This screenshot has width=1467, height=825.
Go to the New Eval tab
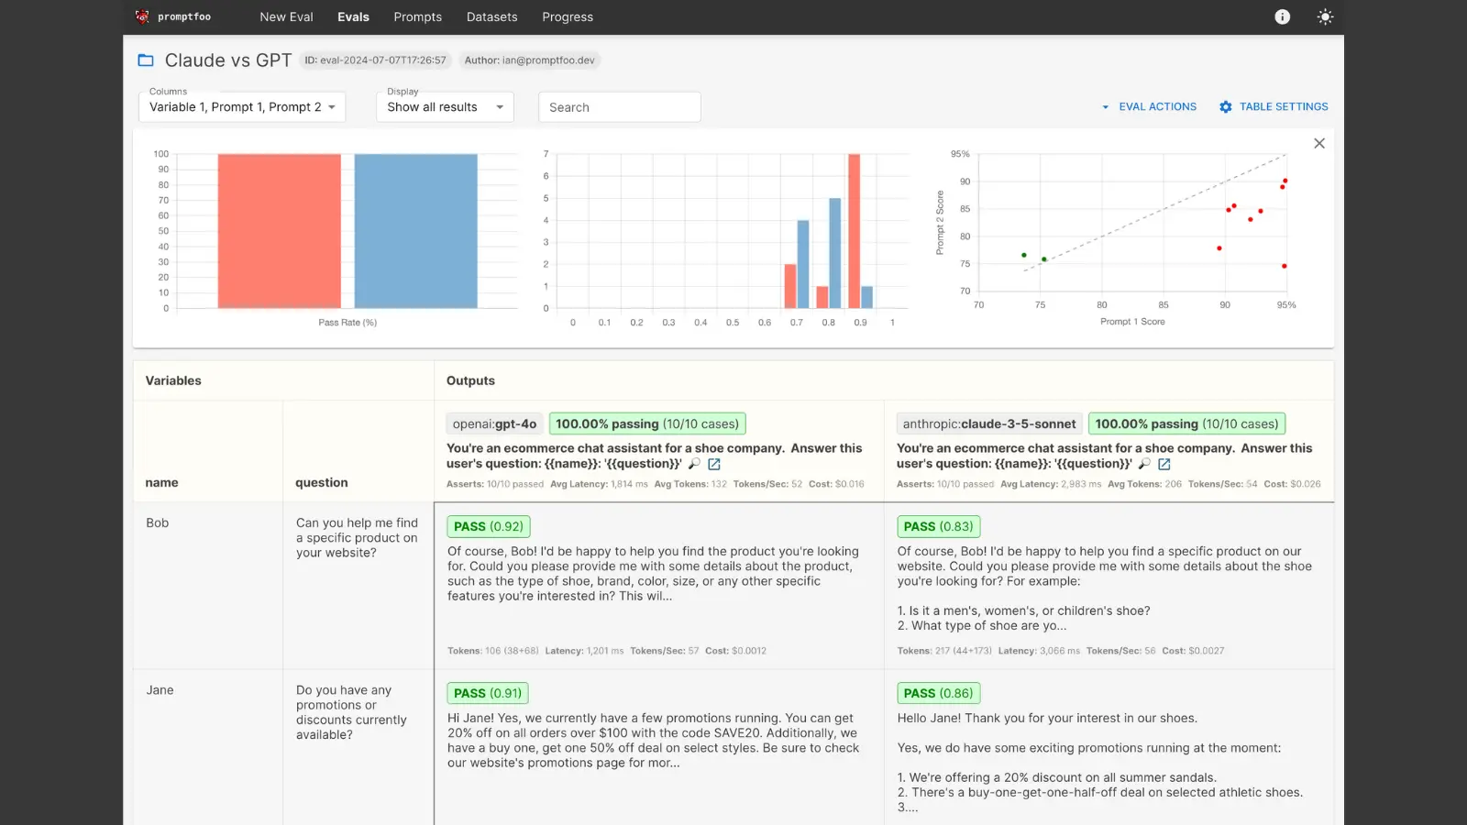click(286, 16)
